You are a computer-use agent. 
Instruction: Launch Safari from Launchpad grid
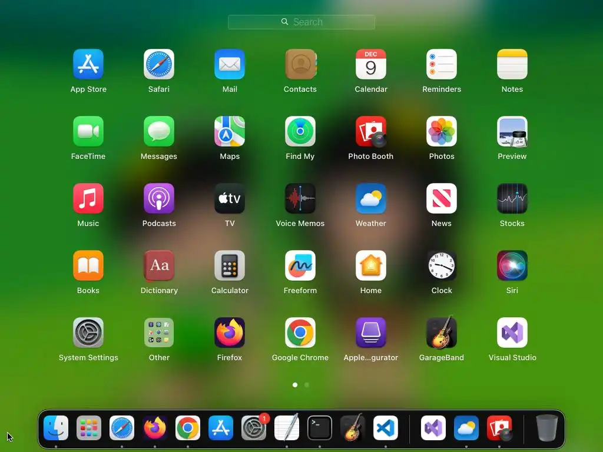(x=159, y=64)
